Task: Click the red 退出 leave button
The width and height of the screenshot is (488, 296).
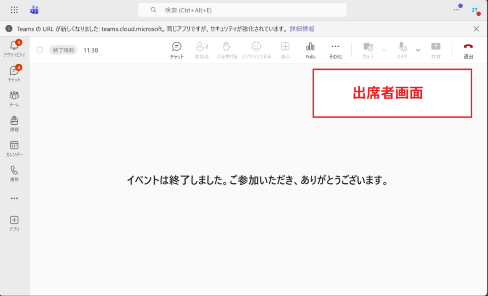Action: tap(468, 49)
